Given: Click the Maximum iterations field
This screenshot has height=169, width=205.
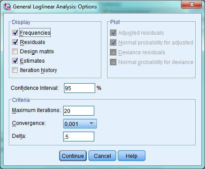Looking at the screenshot, I should [79, 111].
